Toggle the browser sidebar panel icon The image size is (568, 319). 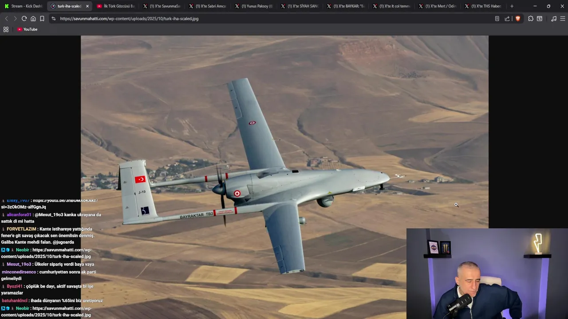pyautogui.click(x=540, y=19)
